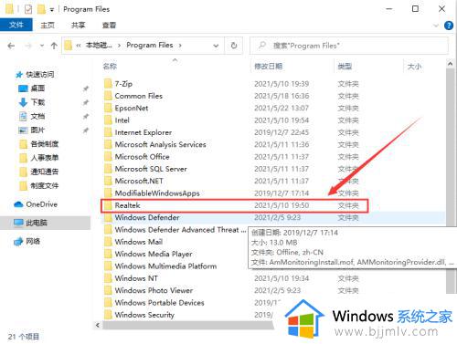Select the Realtek folder icon
The height and width of the screenshot is (344, 457).
tap(108, 205)
